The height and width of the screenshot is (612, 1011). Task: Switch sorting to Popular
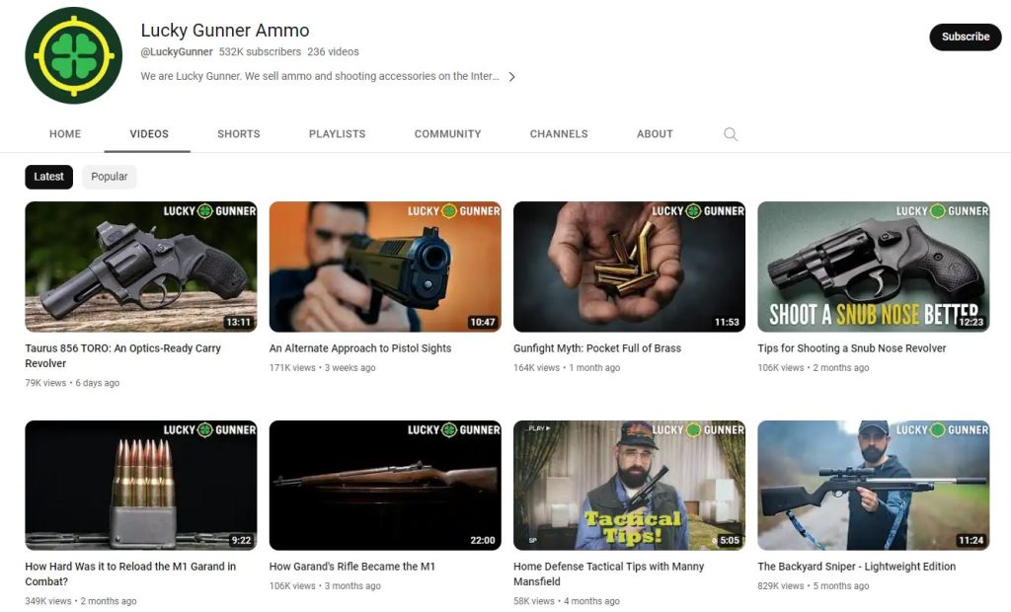point(109,177)
